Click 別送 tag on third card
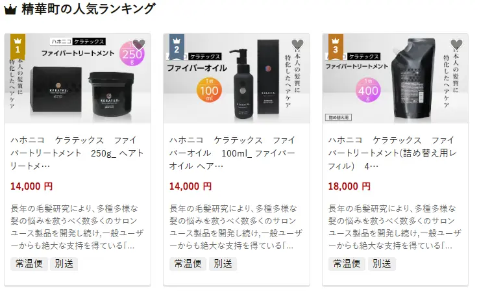Viewport: 479px width, 291px height. 382,264
